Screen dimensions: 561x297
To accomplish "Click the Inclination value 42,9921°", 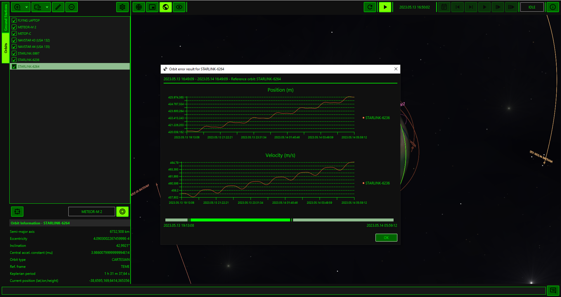I will pyautogui.click(x=123, y=246).
